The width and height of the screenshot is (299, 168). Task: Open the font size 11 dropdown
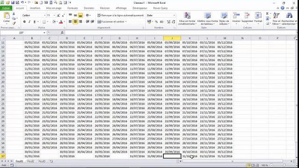[54, 15]
